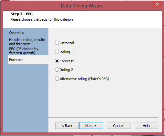This screenshot has width=165, height=136.
Task: Choose the Rolling 1 basis
Action: (57, 52)
